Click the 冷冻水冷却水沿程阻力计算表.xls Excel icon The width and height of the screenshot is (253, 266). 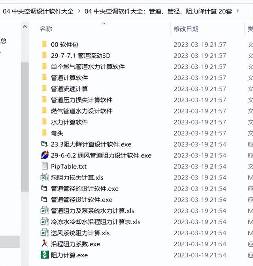click(x=45, y=222)
